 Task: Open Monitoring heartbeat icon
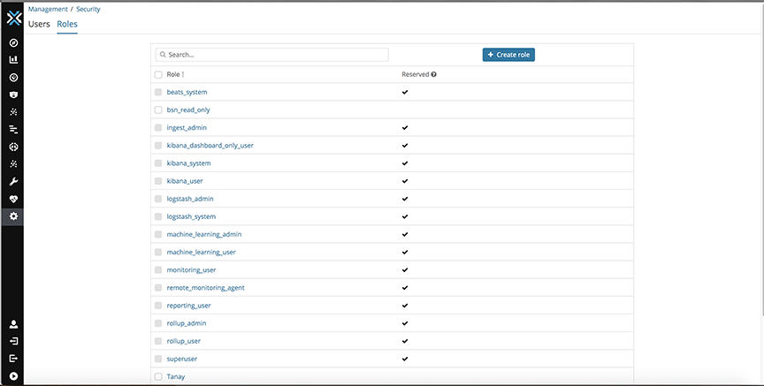[x=13, y=199]
